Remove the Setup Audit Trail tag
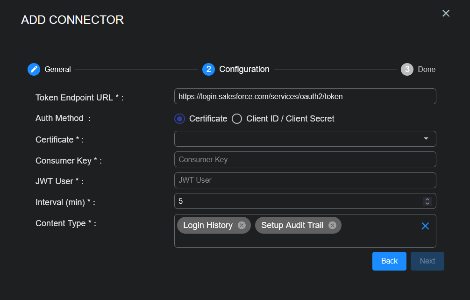Image resolution: width=470 pixels, height=300 pixels. (x=332, y=225)
